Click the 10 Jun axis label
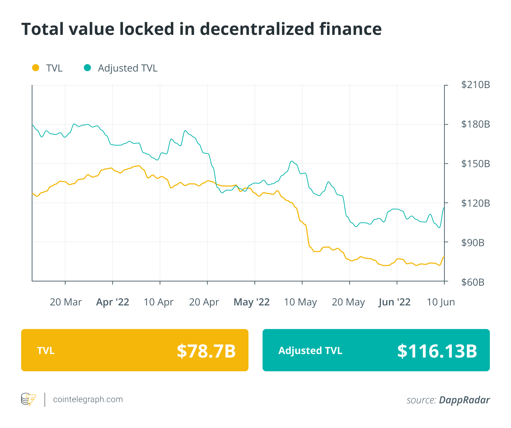 (x=441, y=302)
